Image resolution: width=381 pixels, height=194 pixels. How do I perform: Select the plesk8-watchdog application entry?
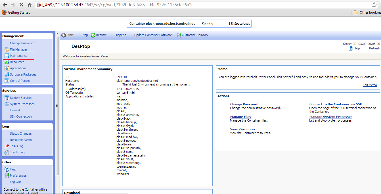pyautogui.click(x=128, y=163)
